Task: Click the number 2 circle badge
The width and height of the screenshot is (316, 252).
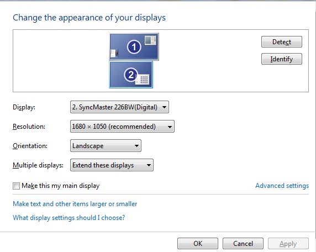Action: (131, 75)
